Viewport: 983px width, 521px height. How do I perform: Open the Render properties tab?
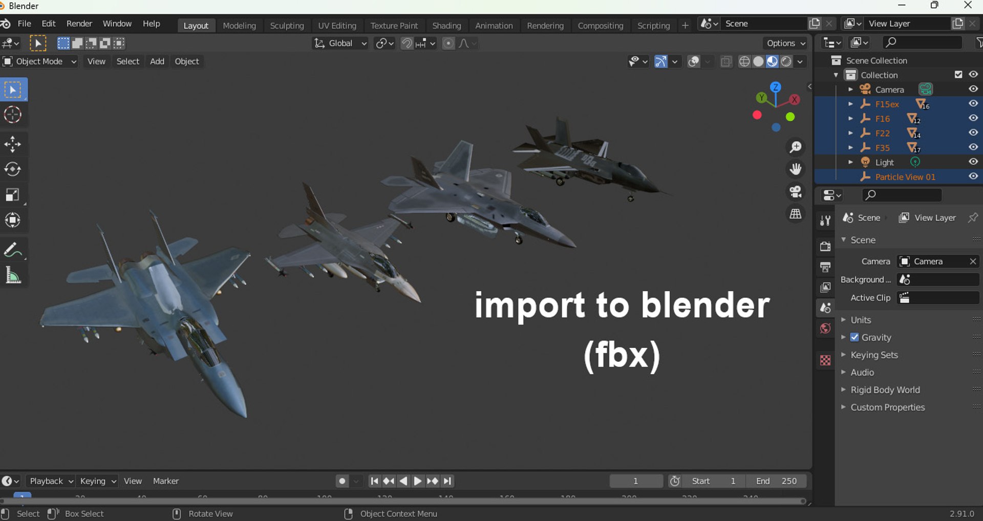pyautogui.click(x=825, y=247)
